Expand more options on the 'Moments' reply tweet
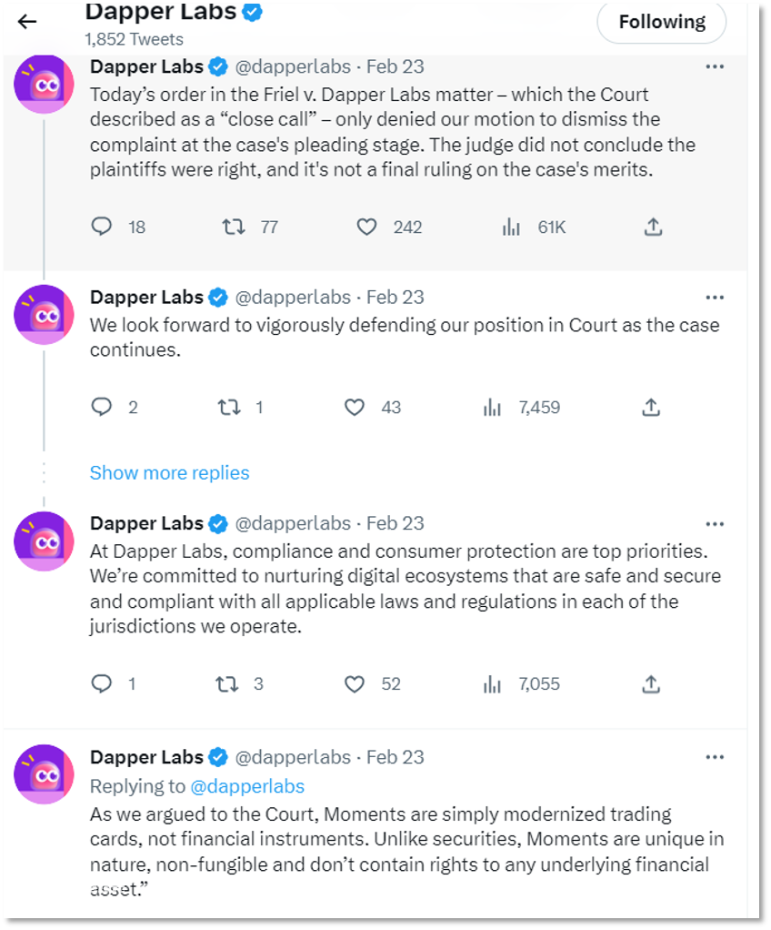 pos(715,757)
